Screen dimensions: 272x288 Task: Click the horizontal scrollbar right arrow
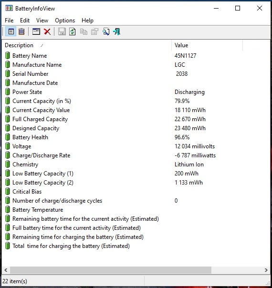[266, 270]
